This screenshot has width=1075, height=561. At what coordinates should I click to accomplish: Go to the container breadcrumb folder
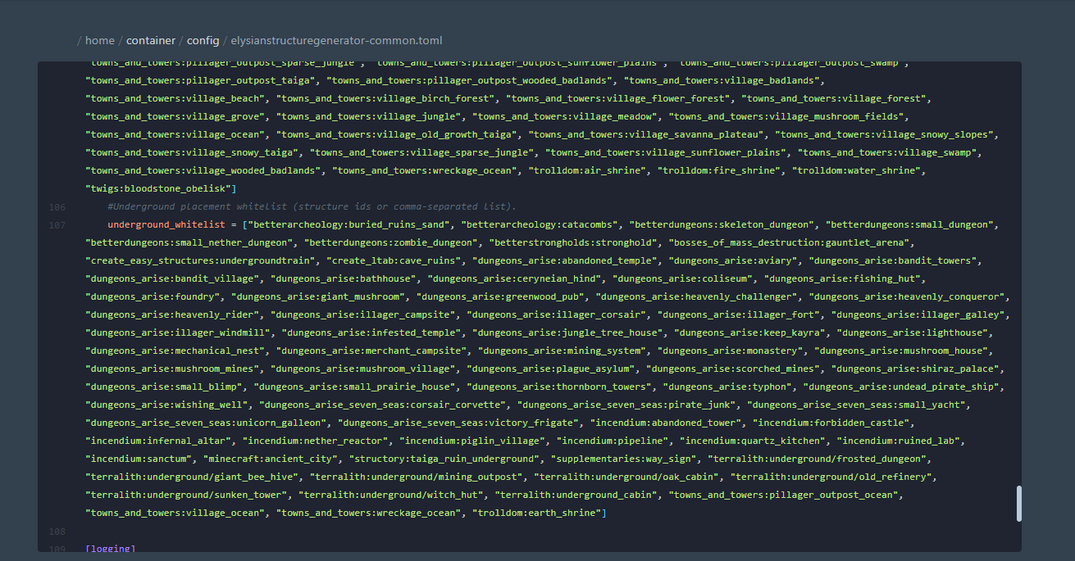pos(151,40)
